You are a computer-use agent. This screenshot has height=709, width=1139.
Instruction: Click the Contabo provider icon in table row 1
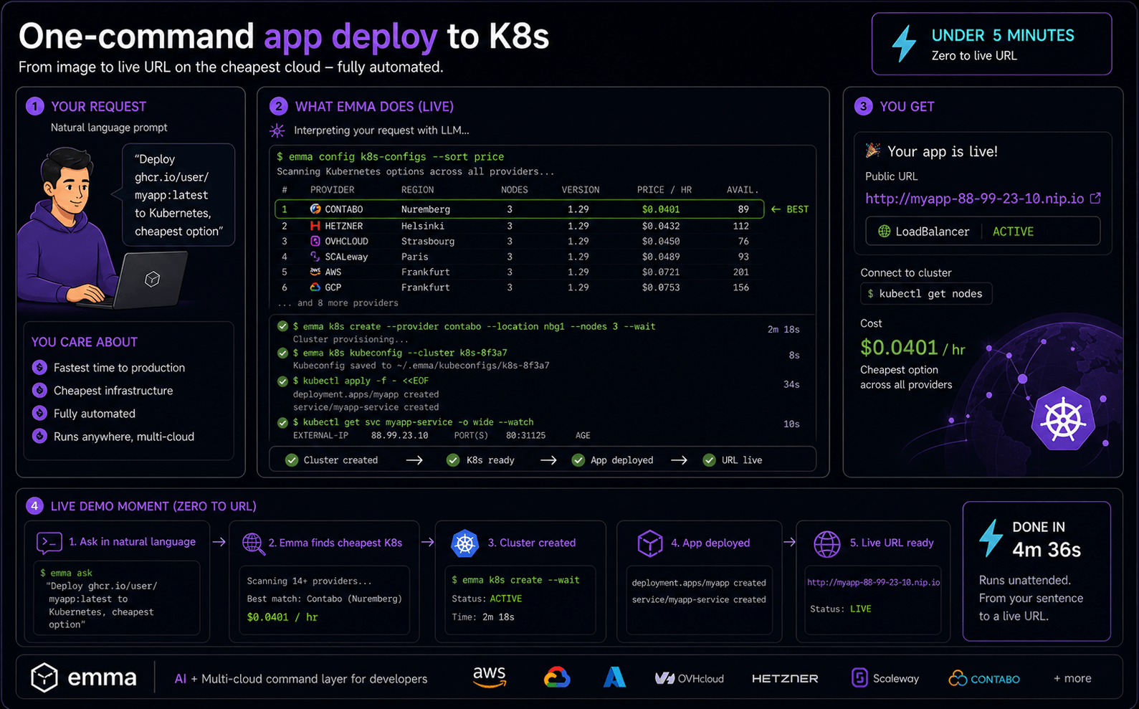coord(315,209)
